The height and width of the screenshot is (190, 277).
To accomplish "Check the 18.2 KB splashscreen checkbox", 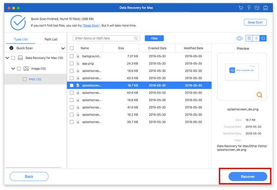I will coord(72,115).
